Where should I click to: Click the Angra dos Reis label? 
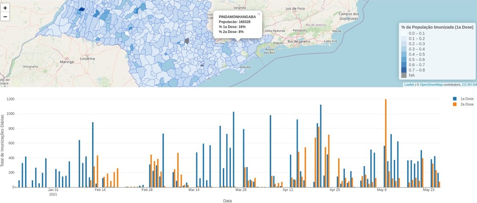coord(270,51)
